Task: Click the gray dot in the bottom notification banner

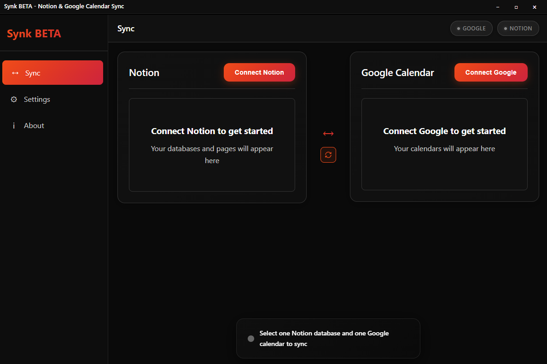Action: (x=250, y=338)
